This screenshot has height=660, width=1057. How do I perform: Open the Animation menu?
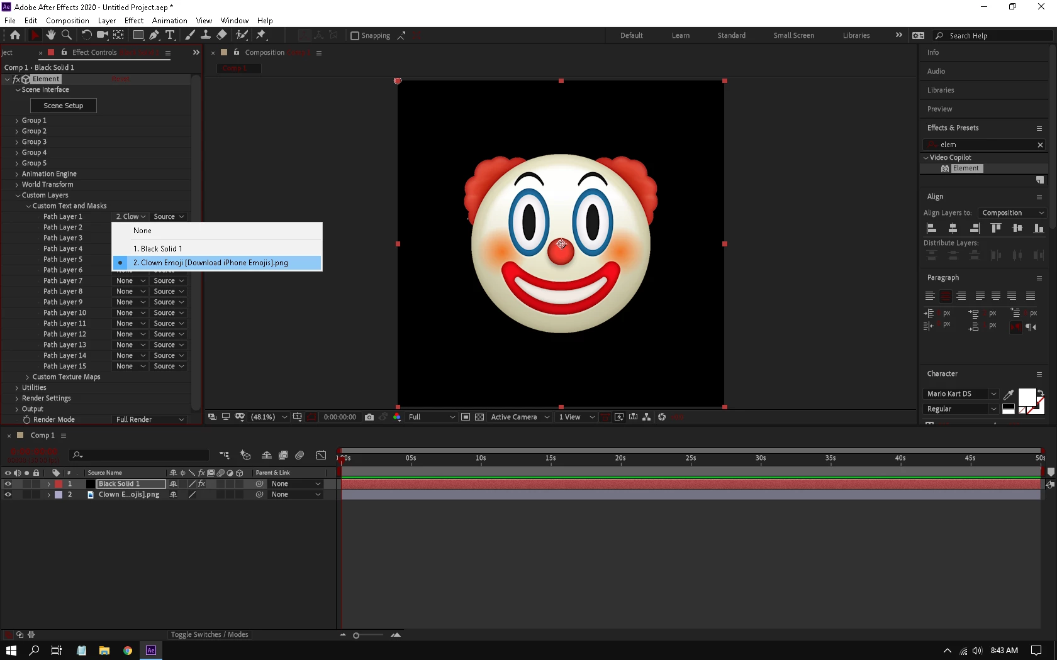170,21
